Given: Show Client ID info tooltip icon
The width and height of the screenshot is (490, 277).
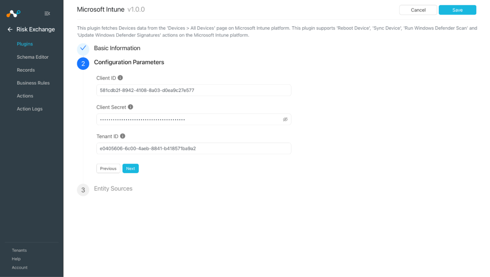Looking at the screenshot, I should click(120, 78).
